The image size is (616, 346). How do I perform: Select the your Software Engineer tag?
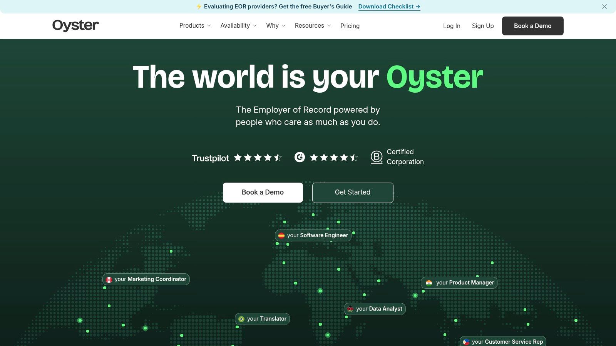[313, 235]
